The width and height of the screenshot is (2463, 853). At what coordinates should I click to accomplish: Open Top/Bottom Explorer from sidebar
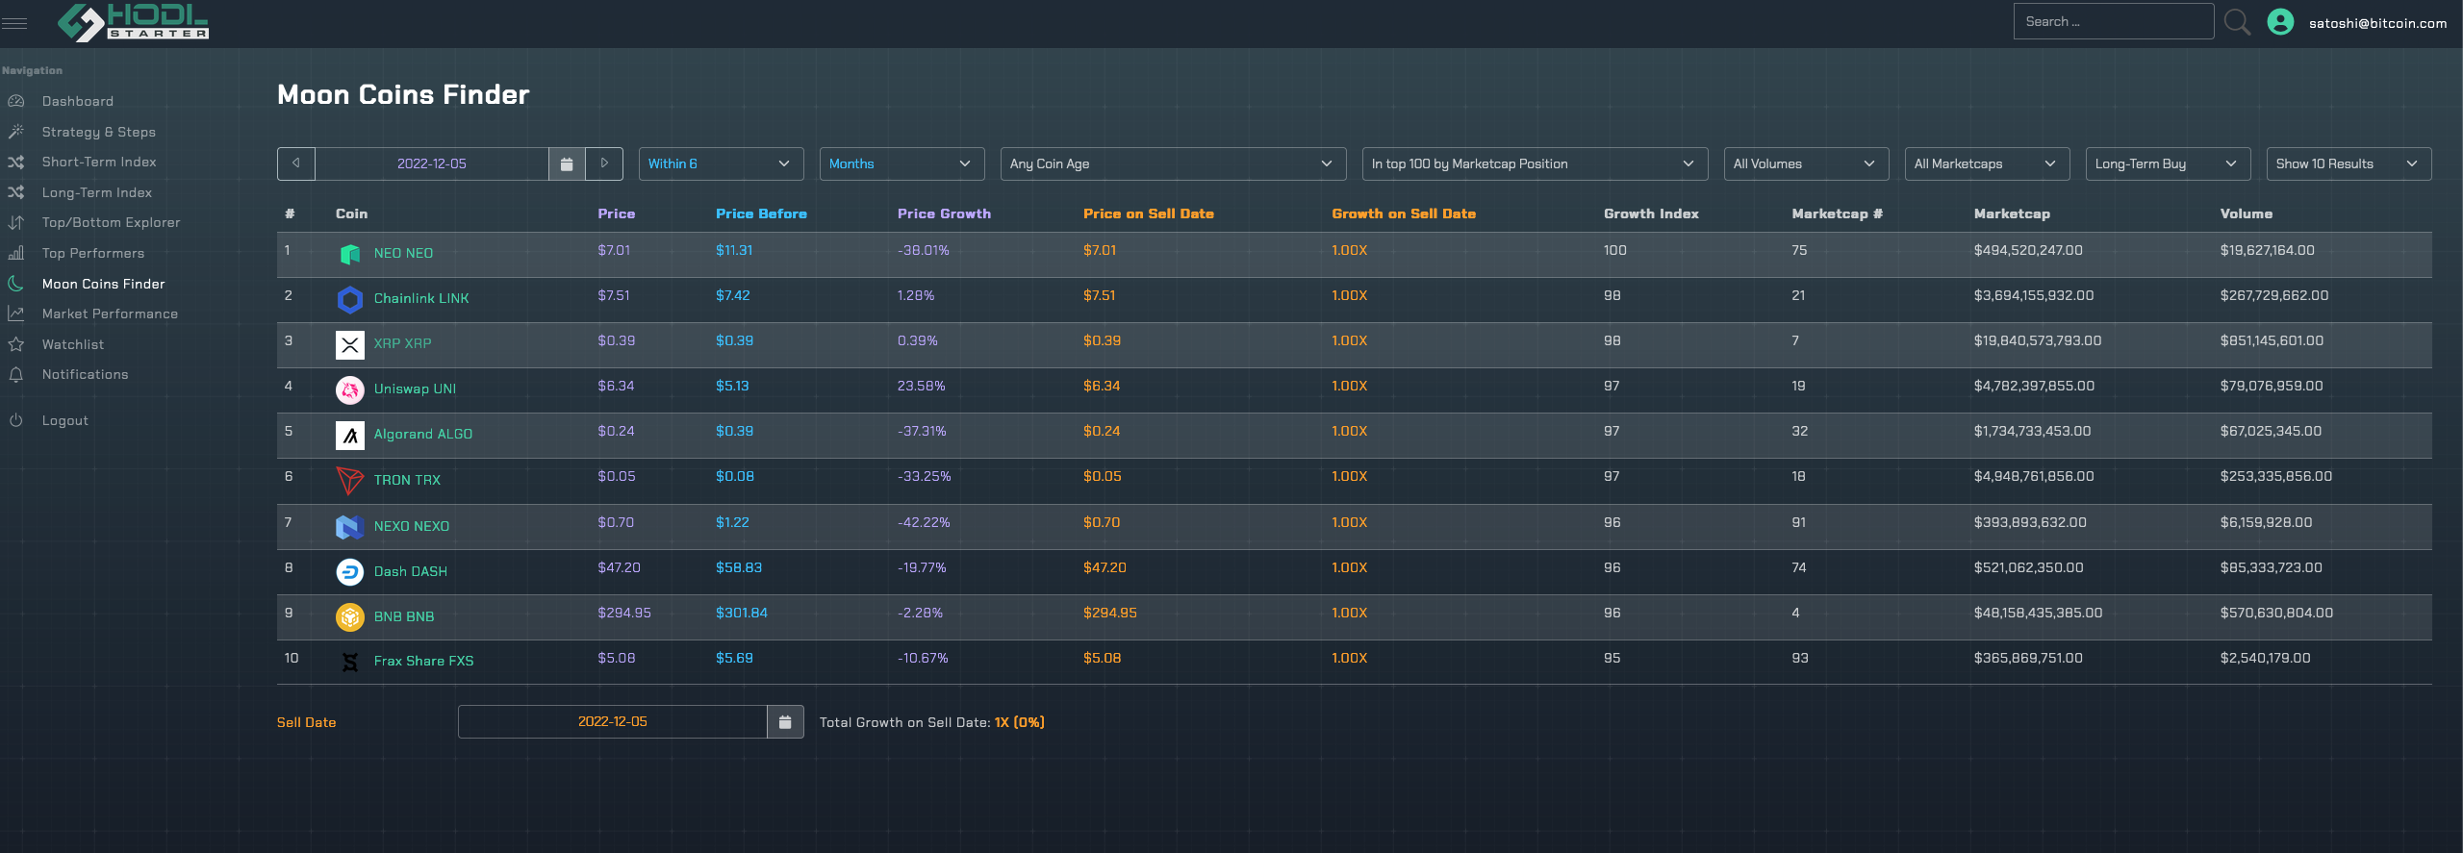[x=112, y=222]
